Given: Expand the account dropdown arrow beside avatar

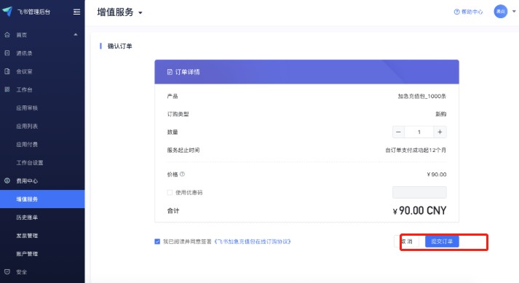Looking at the screenshot, I should click(x=514, y=11).
